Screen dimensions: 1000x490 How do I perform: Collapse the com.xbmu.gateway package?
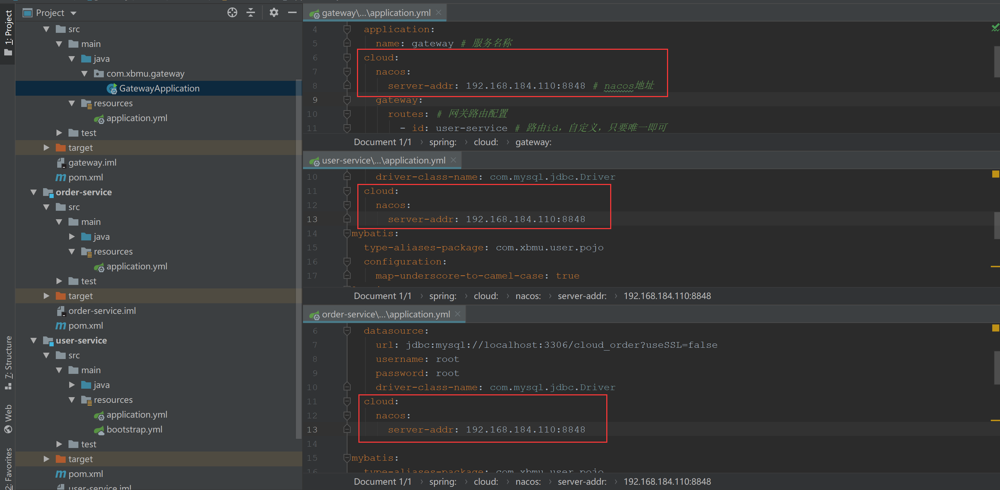85,74
